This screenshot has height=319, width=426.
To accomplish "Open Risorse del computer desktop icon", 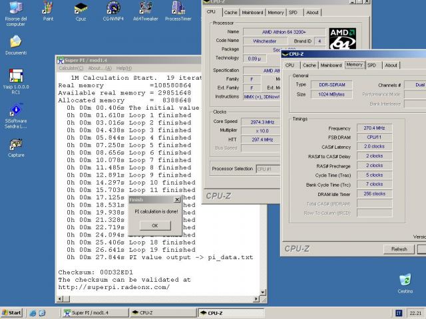I will click(x=16, y=13).
